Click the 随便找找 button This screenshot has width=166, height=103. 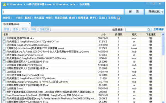pos(153,12)
